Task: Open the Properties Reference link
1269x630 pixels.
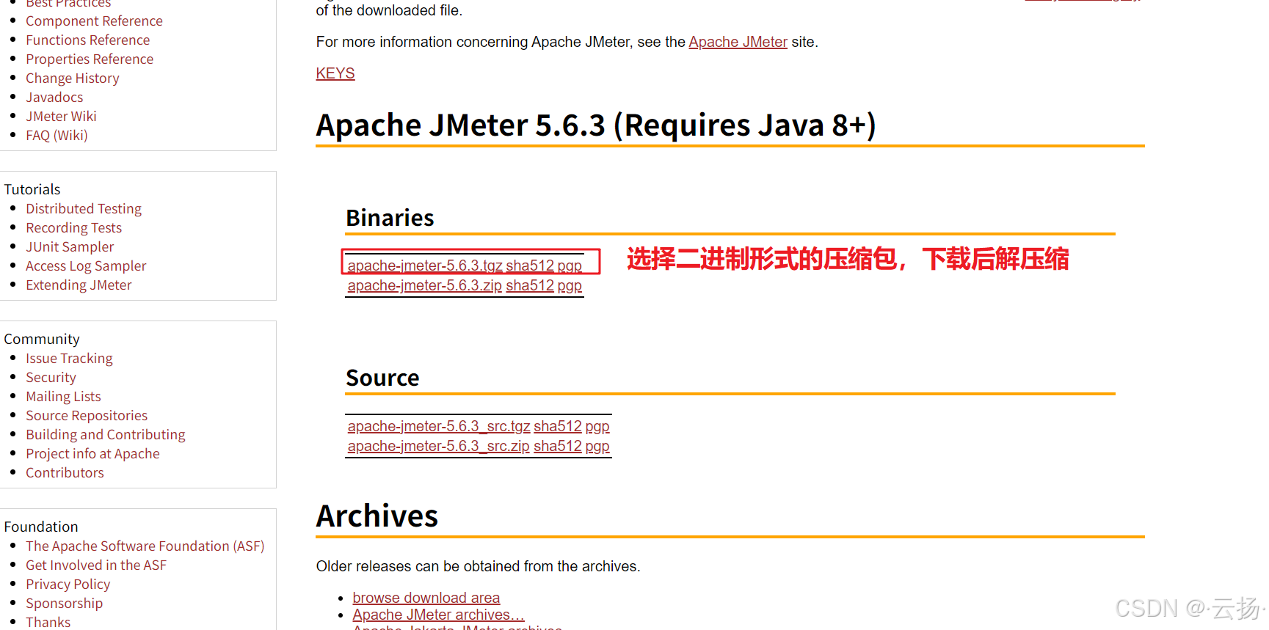Action: click(x=90, y=59)
